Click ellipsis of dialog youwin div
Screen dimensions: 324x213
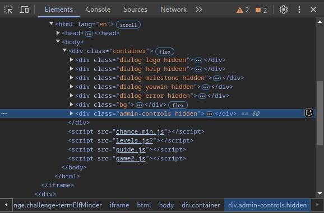point(206,87)
